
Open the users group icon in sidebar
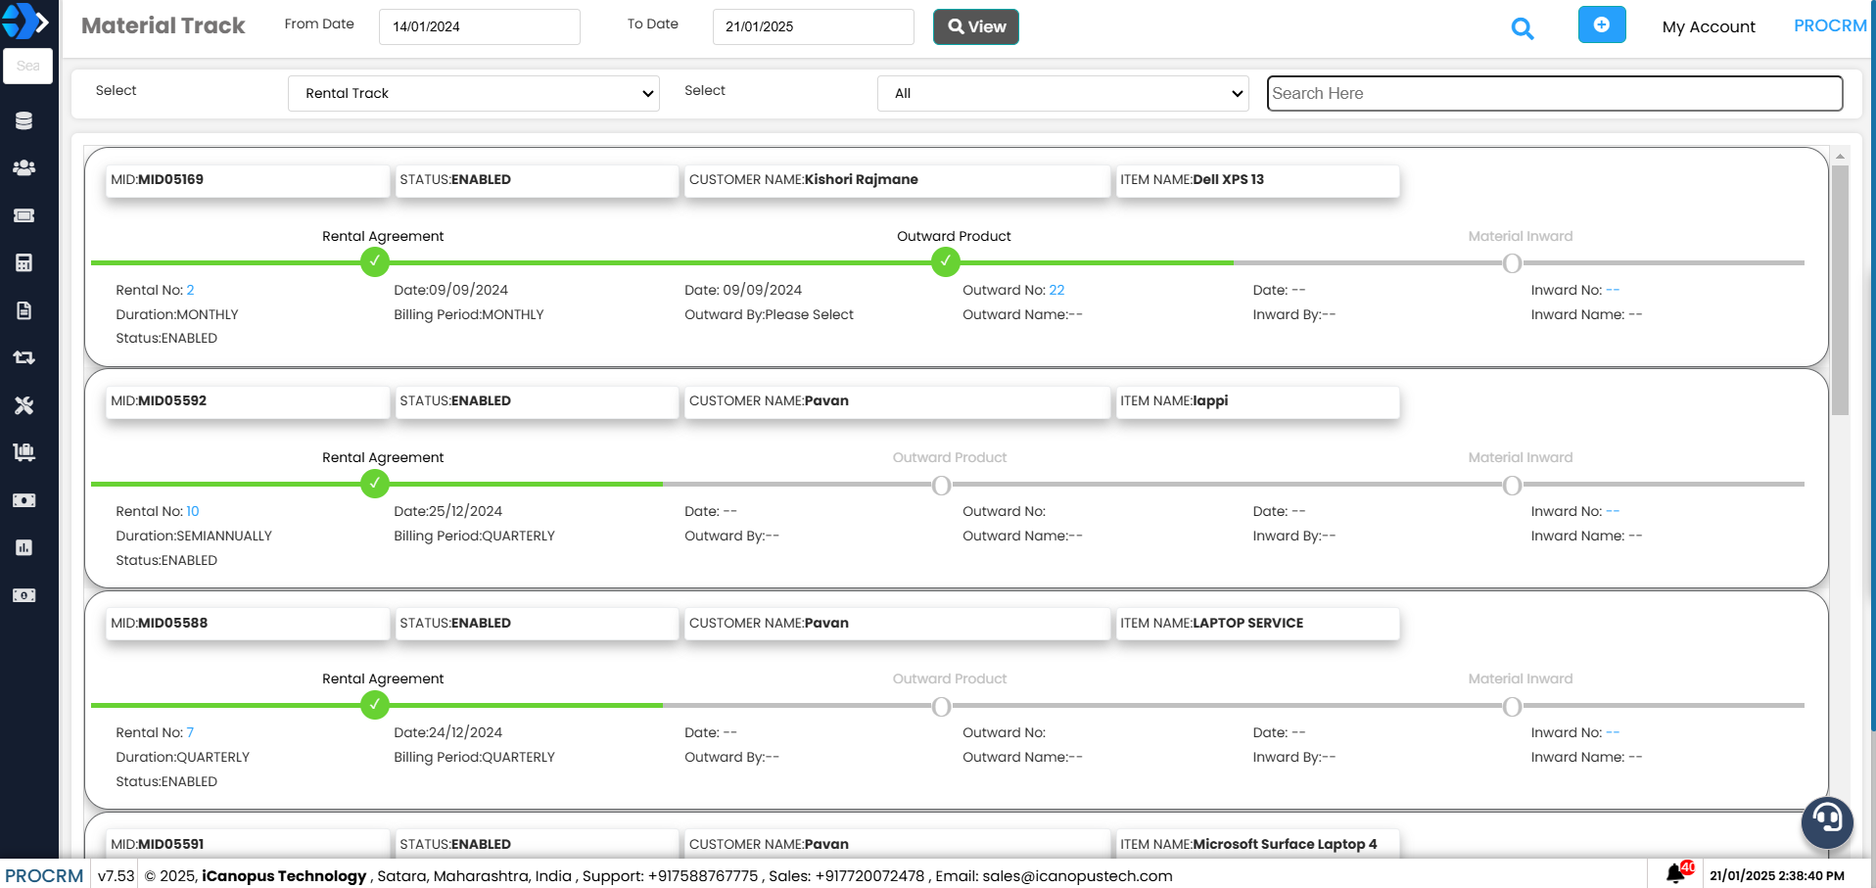click(x=24, y=167)
